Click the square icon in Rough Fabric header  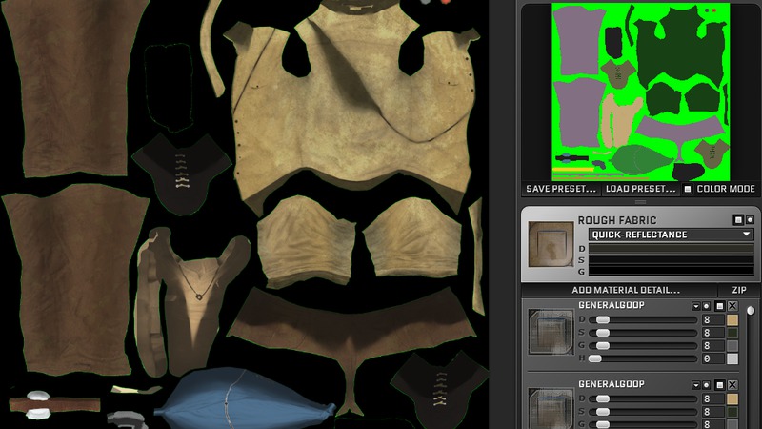(x=738, y=220)
